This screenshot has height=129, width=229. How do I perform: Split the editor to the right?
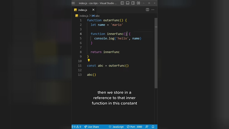147,10
